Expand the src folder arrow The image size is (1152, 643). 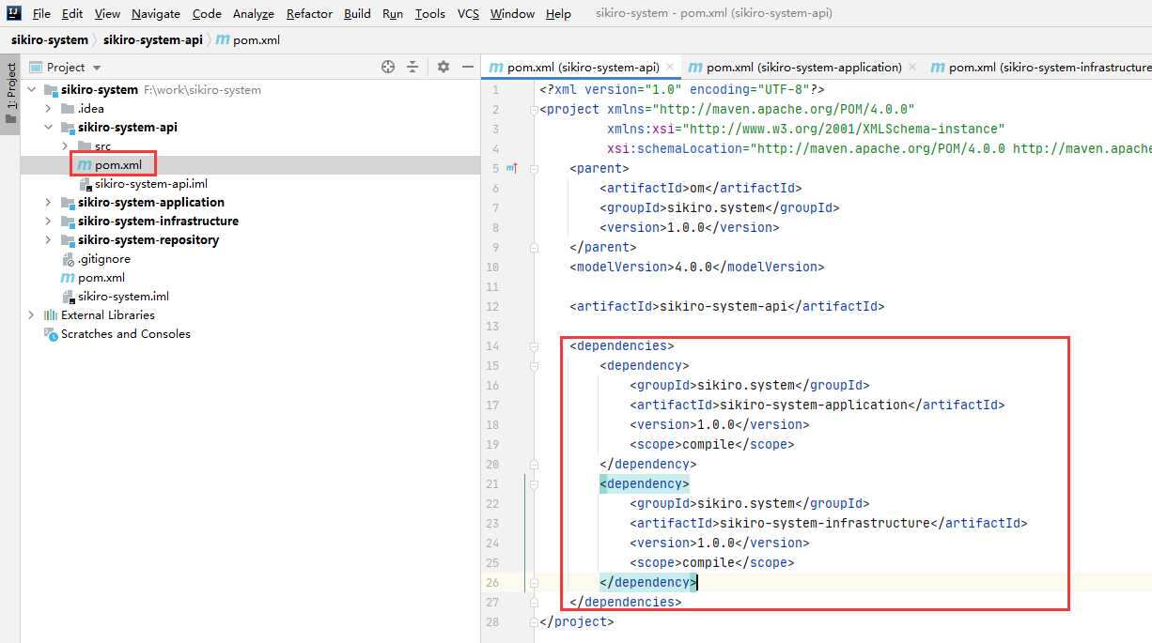(65, 146)
